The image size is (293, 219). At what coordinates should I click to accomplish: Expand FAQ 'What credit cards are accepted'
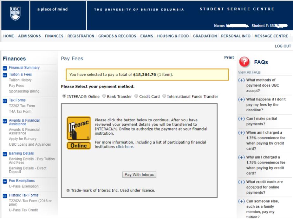[241, 182]
